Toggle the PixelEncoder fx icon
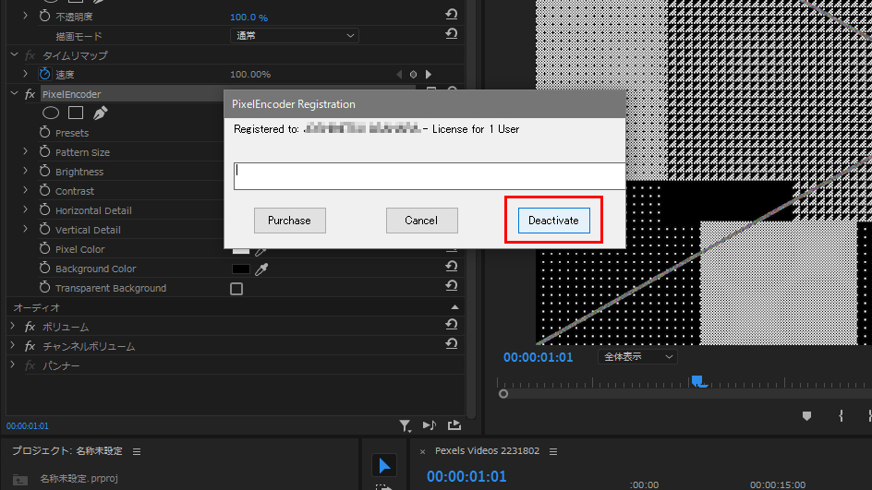872x490 pixels. [30, 94]
